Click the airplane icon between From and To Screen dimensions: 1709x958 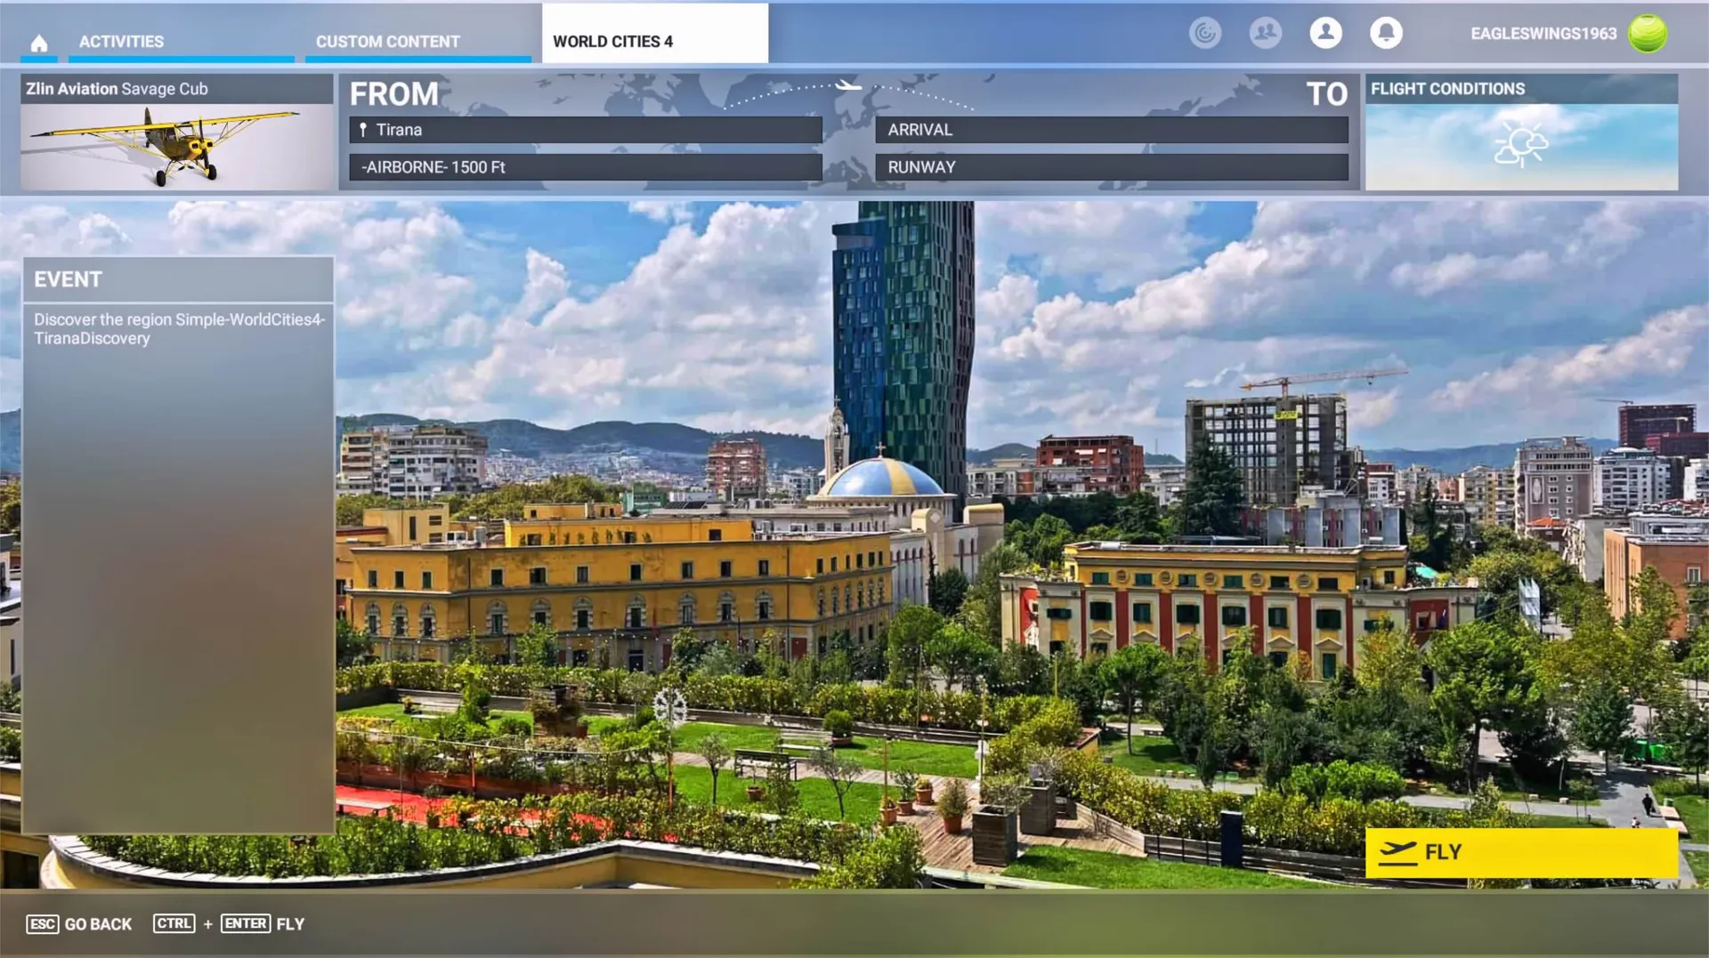pyautogui.click(x=848, y=86)
